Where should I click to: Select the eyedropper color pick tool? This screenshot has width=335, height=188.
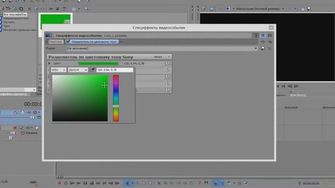pos(93,69)
